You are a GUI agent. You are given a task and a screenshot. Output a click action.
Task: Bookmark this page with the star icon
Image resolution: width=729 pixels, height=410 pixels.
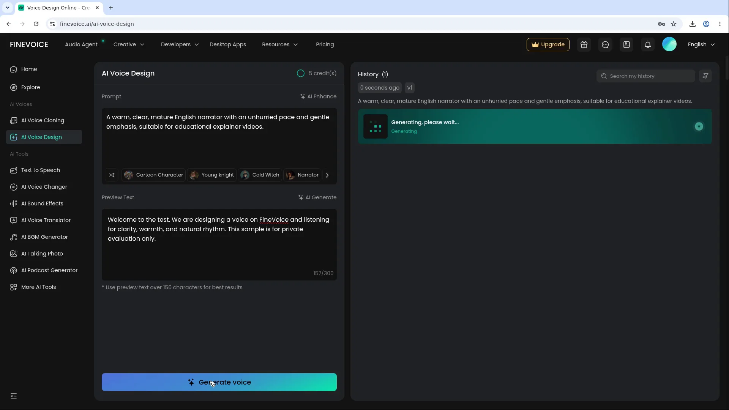pos(674,24)
